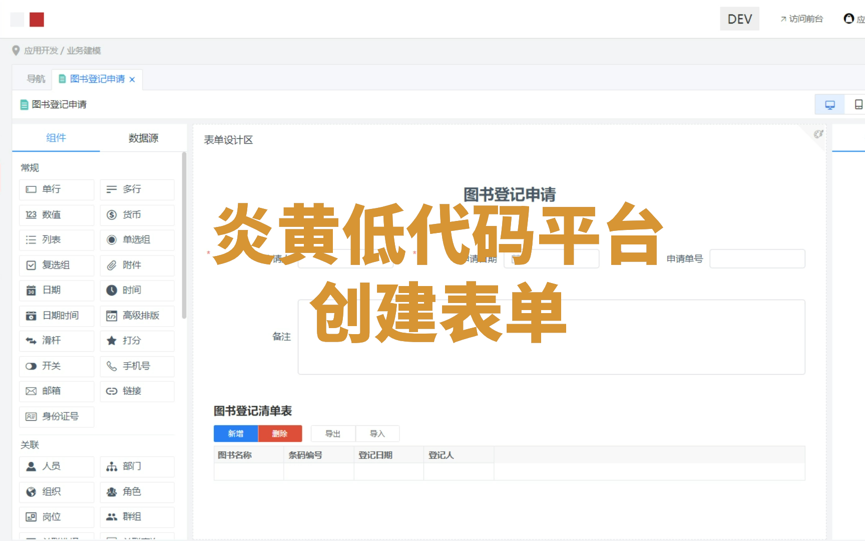Select the 复选组 checkbox group component
Screen dimensions: 865x541
[x=57, y=265]
